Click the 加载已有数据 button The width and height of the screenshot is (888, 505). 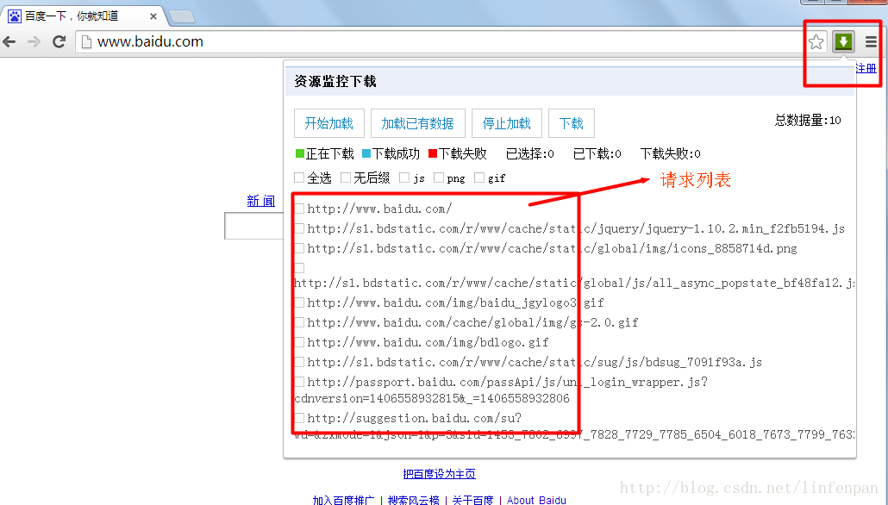point(418,123)
